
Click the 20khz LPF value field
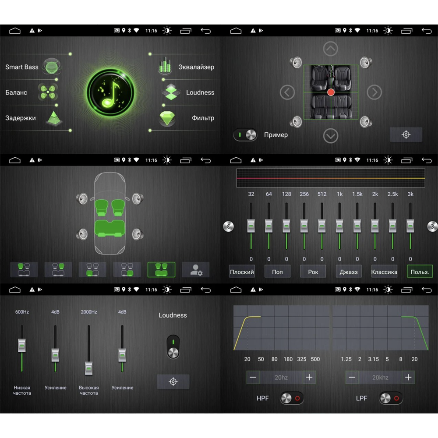[x=380, y=378]
